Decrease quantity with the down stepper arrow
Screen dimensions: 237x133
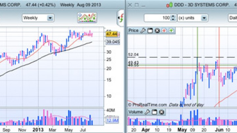point(173,20)
